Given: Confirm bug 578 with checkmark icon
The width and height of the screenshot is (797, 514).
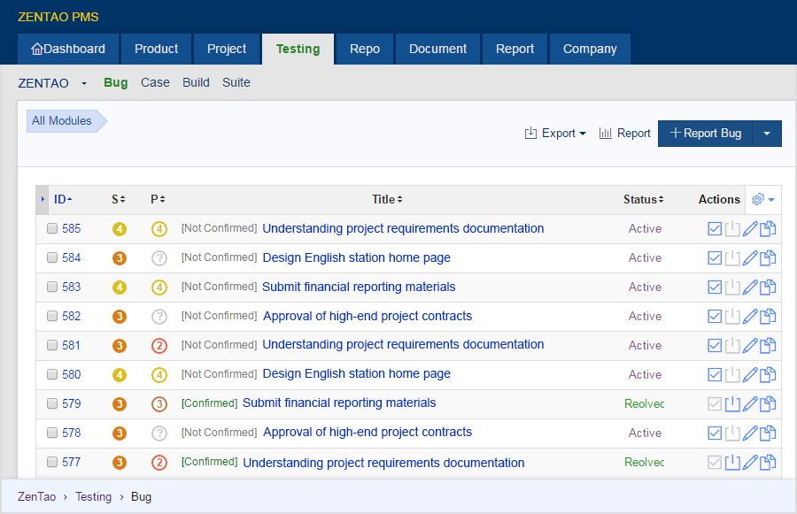Looking at the screenshot, I should pos(714,433).
